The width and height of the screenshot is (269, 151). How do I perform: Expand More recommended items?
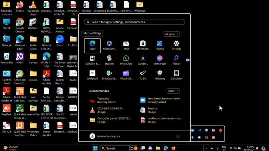click(173, 91)
